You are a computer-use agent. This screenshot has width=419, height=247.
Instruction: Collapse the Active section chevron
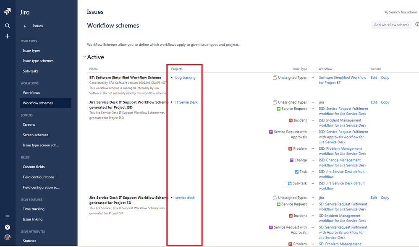point(84,57)
